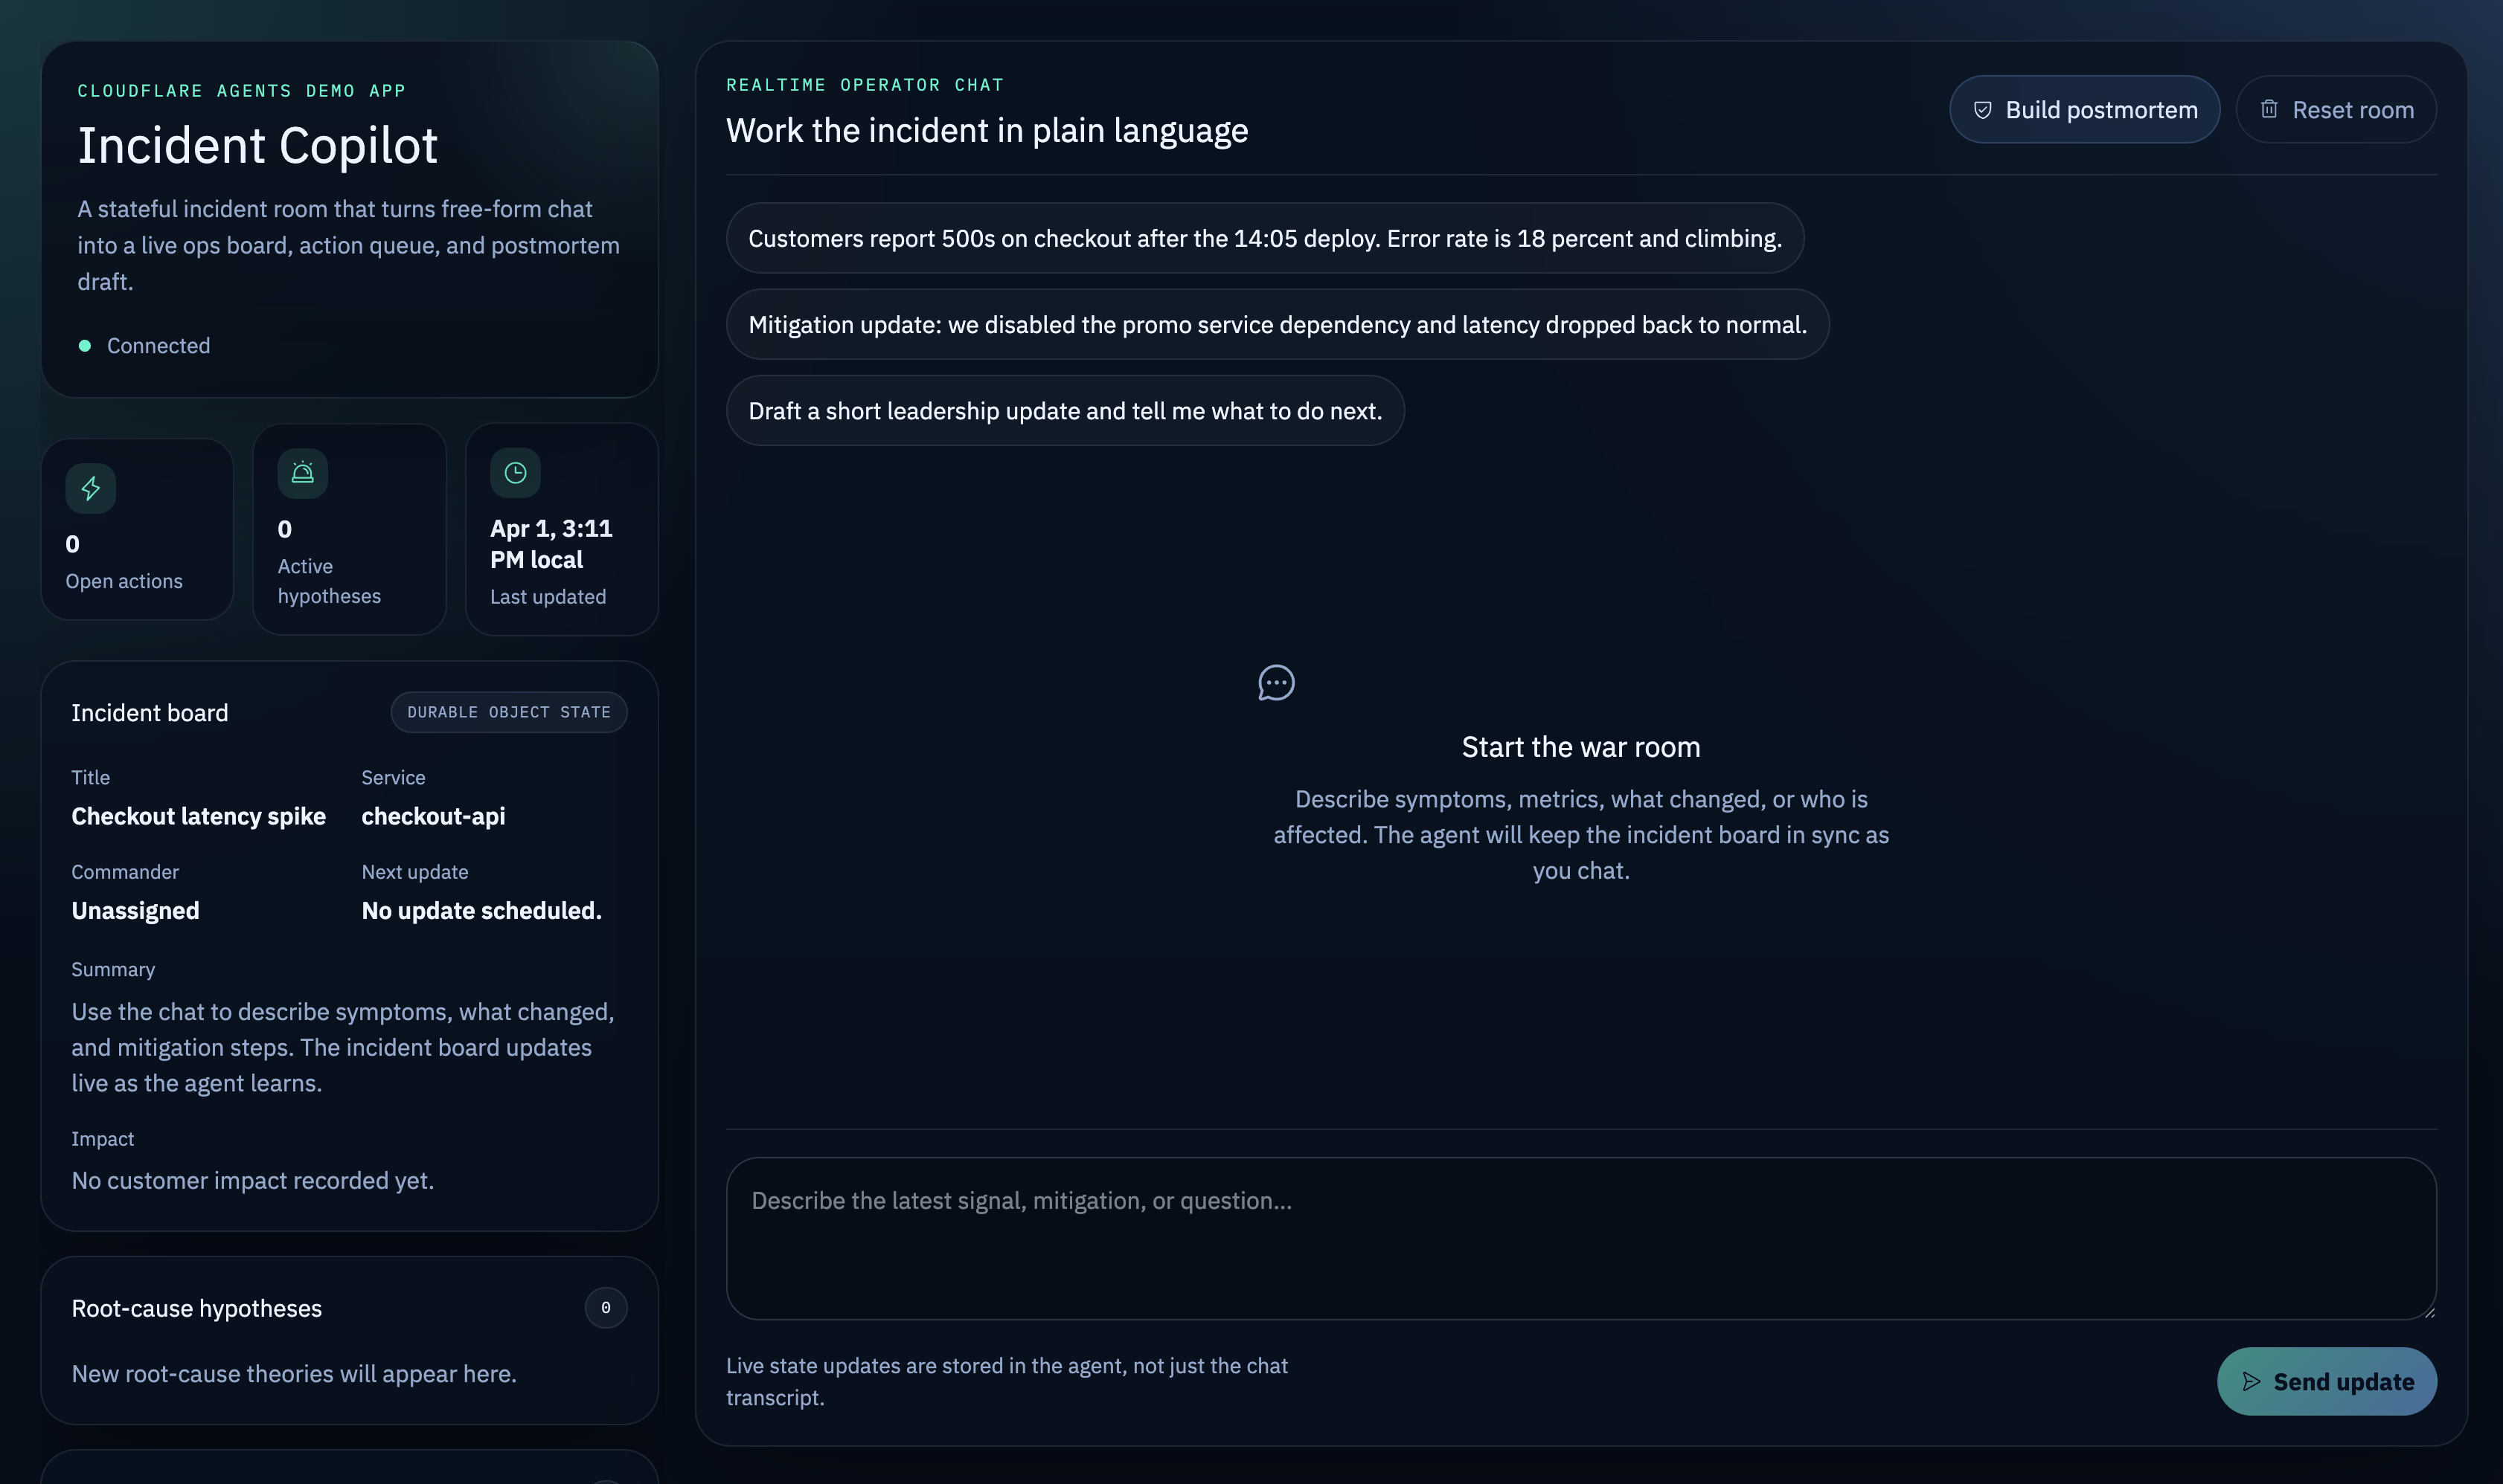Choose the Mitigation update promo service suggestion
The image size is (2503, 1484).
(1277, 325)
